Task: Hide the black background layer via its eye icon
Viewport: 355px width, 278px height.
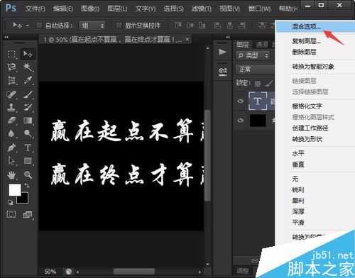Action: tap(241, 121)
